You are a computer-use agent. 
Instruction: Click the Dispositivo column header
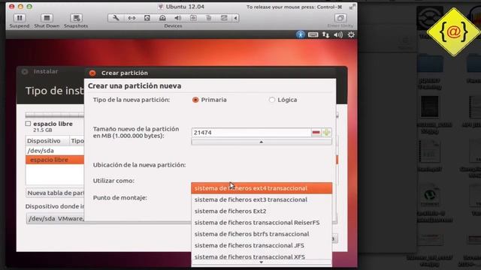pos(47,141)
